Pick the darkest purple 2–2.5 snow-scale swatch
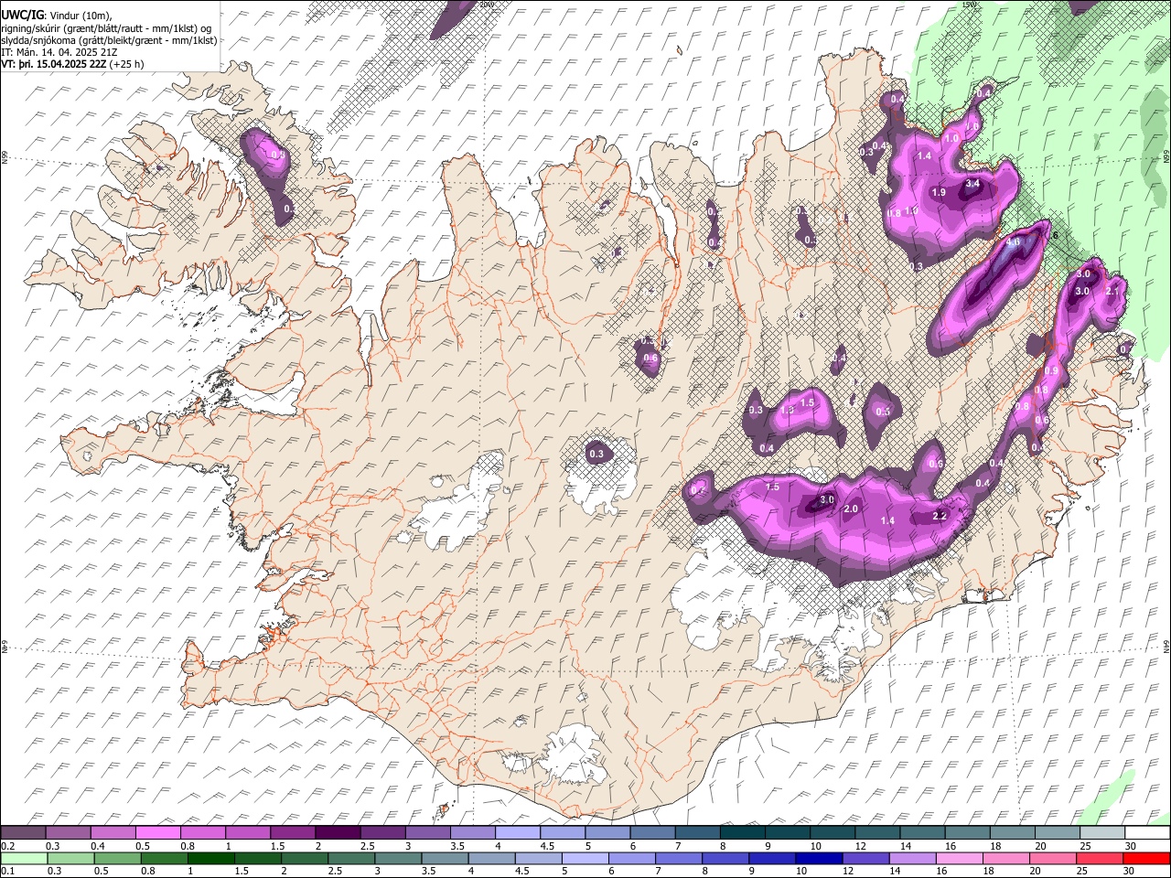 tap(338, 833)
